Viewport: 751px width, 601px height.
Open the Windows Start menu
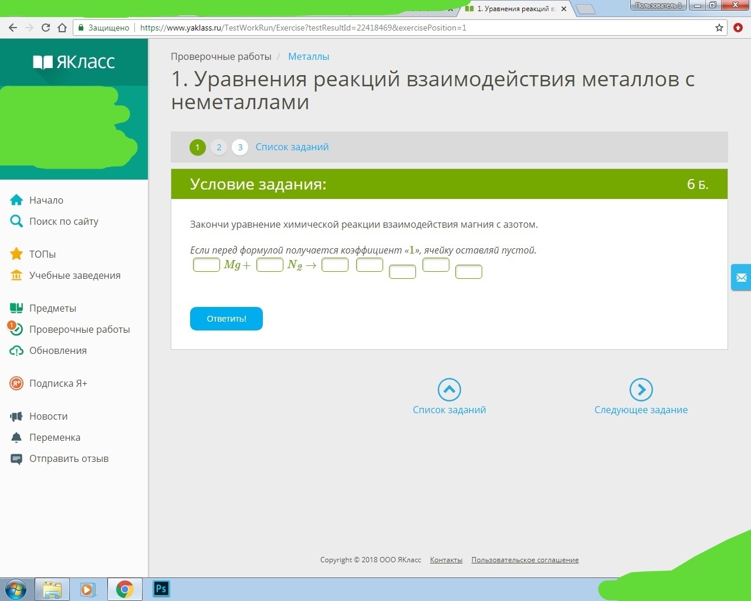tap(16, 589)
